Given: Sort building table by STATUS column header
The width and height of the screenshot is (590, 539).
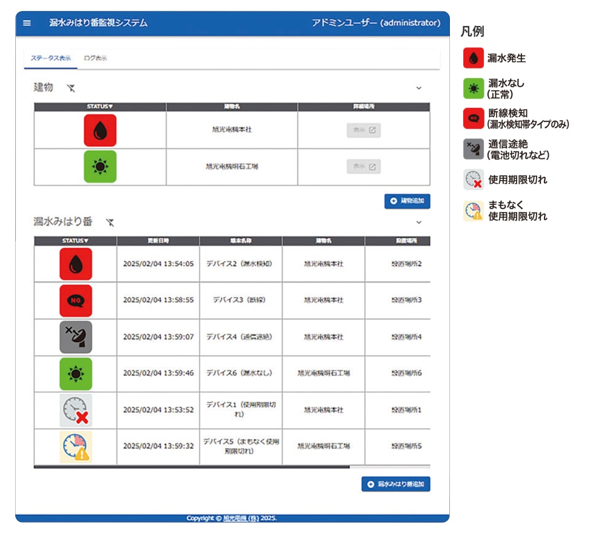Looking at the screenshot, I should click(x=100, y=107).
